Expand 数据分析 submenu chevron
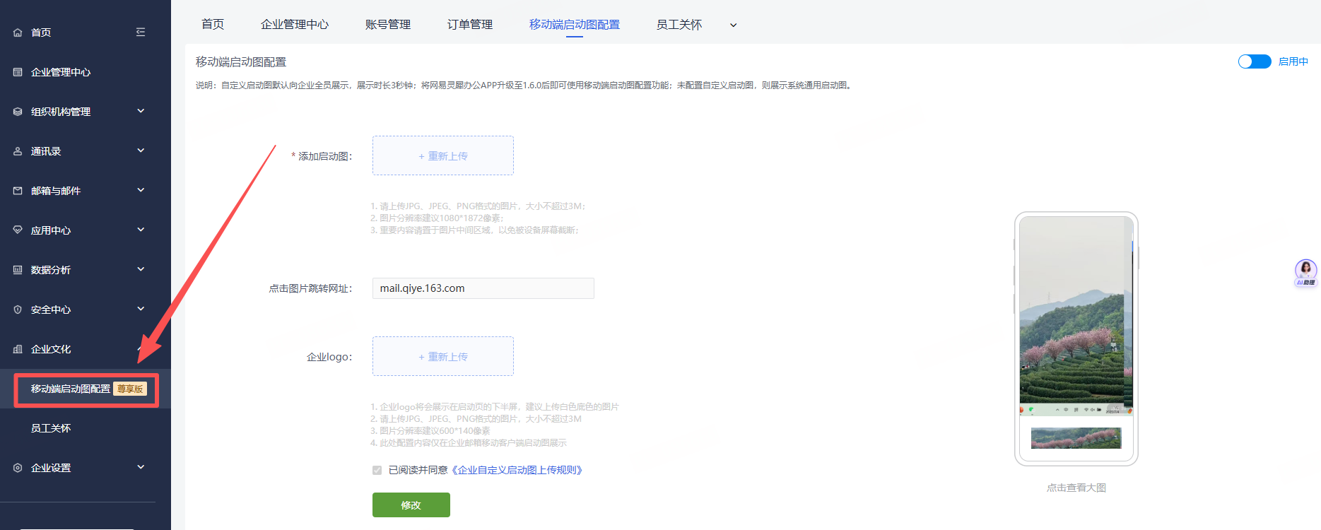1321x530 pixels. tap(141, 269)
